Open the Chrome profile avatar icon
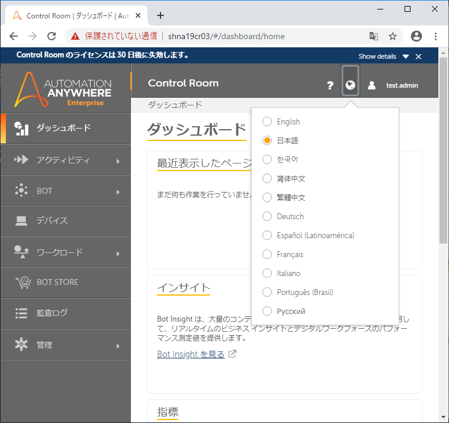Screen dimensions: 449x423 (x=416, y=36)
